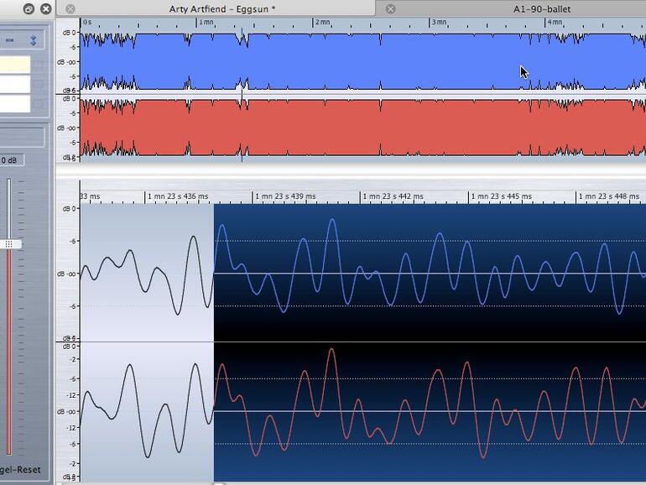The image size is (646, 485).
Task: Click the selected red waveform in main view
Action: (x=430, y=411)
